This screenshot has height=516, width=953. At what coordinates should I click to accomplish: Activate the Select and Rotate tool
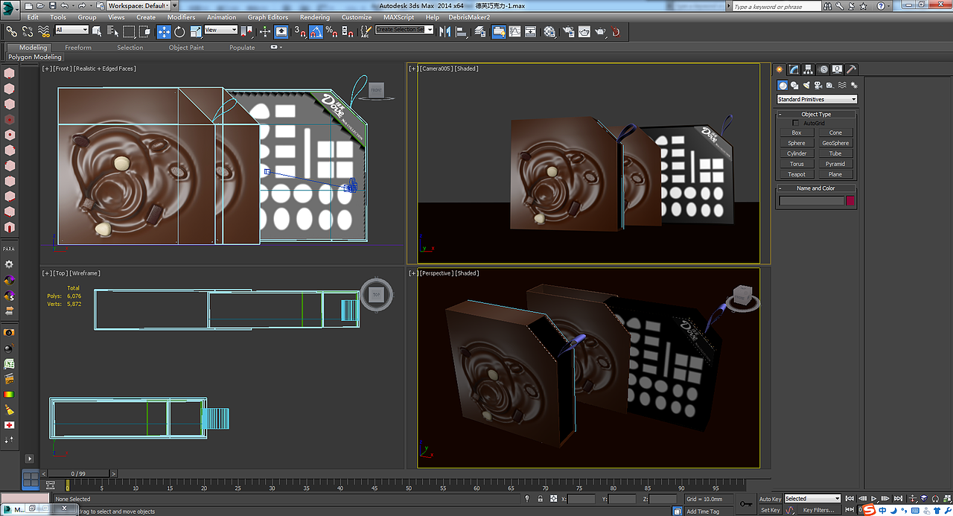(x=179, y=31)
